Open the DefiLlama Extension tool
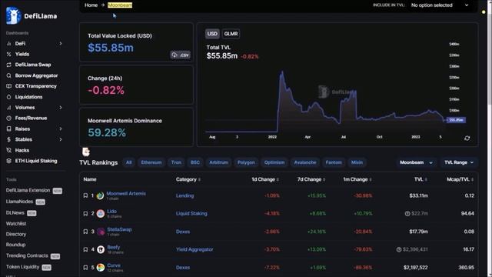492x277 pixels. 28,190
